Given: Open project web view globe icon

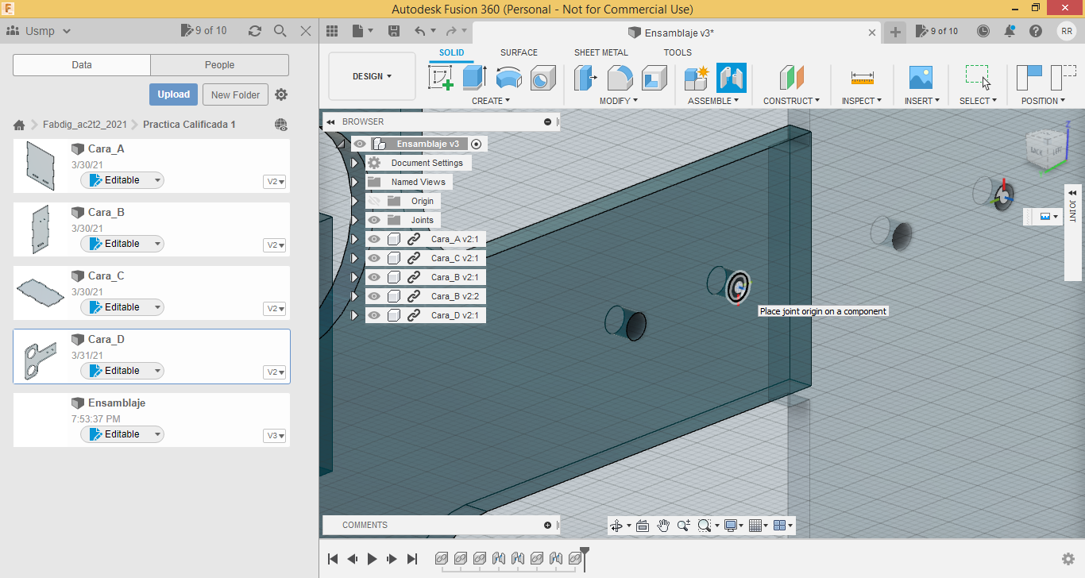Looking at the screenshot, I should click(280, 125).
